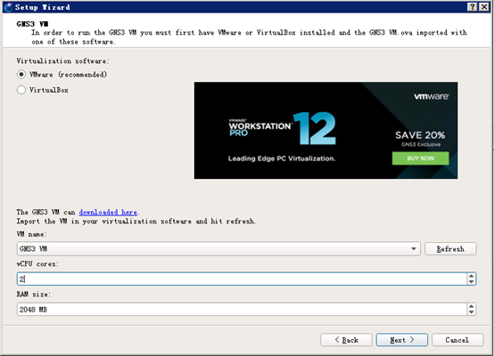Click the Buy Now button in banner
The image size is (494, 356).
coord(420,158)
